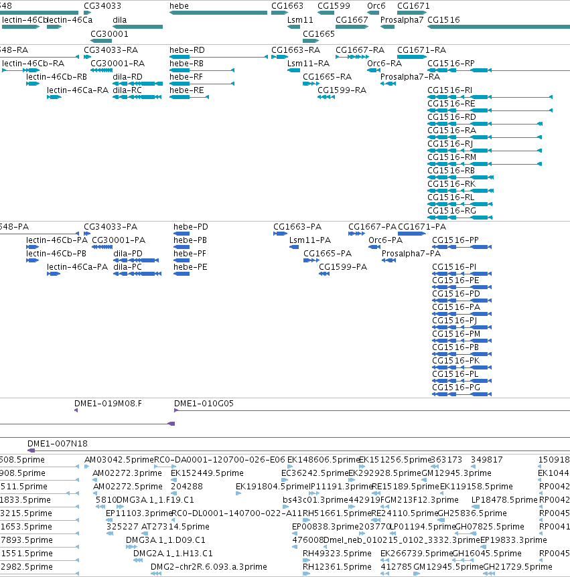Image resolution: width=570 pixels, height=577 pixels.
Task: Open the CG1667 gene label
Action: coord(352,20)
